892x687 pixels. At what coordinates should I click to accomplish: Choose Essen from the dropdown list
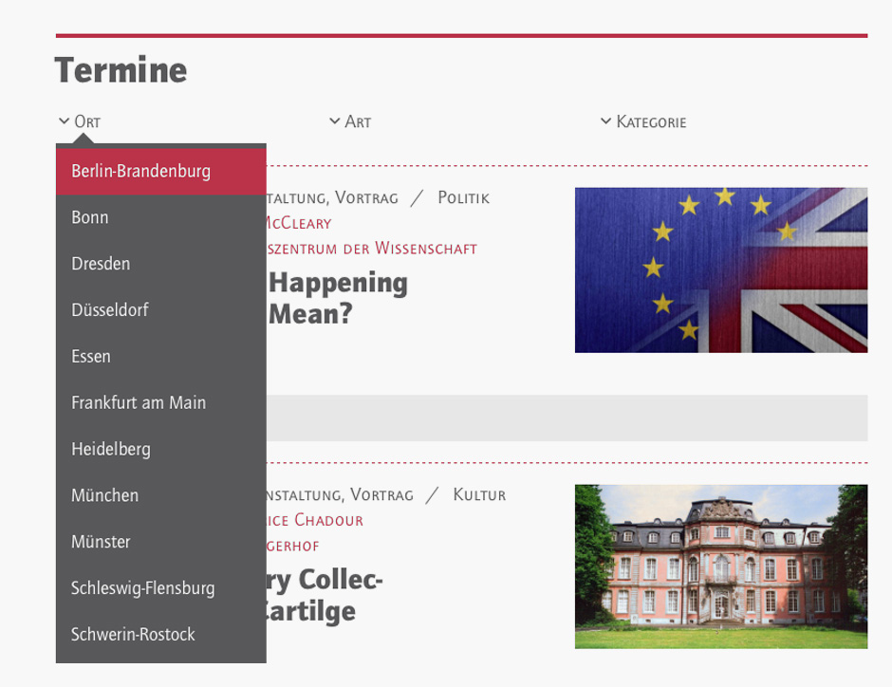point(91,357)
